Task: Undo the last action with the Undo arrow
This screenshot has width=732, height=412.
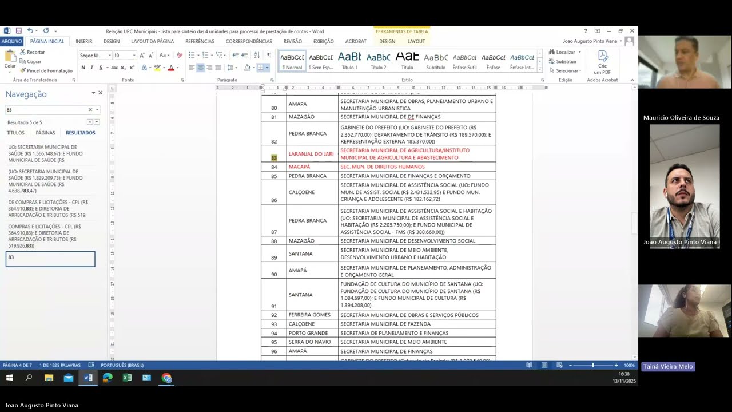Action: [x=30, y=31]
